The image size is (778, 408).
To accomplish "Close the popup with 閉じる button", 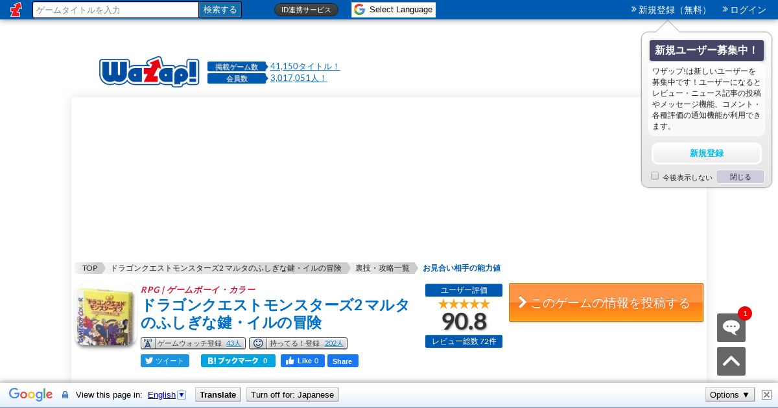I will point(740,177).
